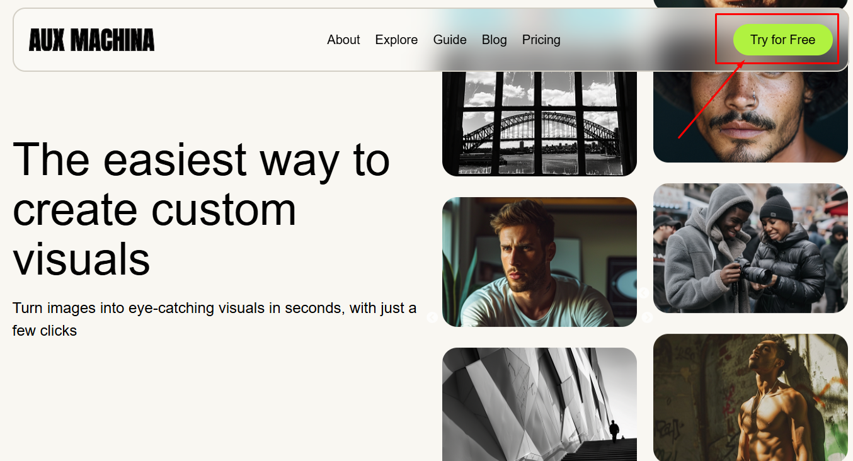Click the left carousel arrow beside the white T-shirt man image
This screenshot has width=853, height=461.
click(x=432, y=317)
